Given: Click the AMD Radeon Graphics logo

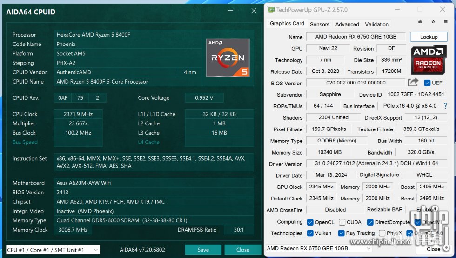Looking at the screenshot, I should [x=429, y=60].
